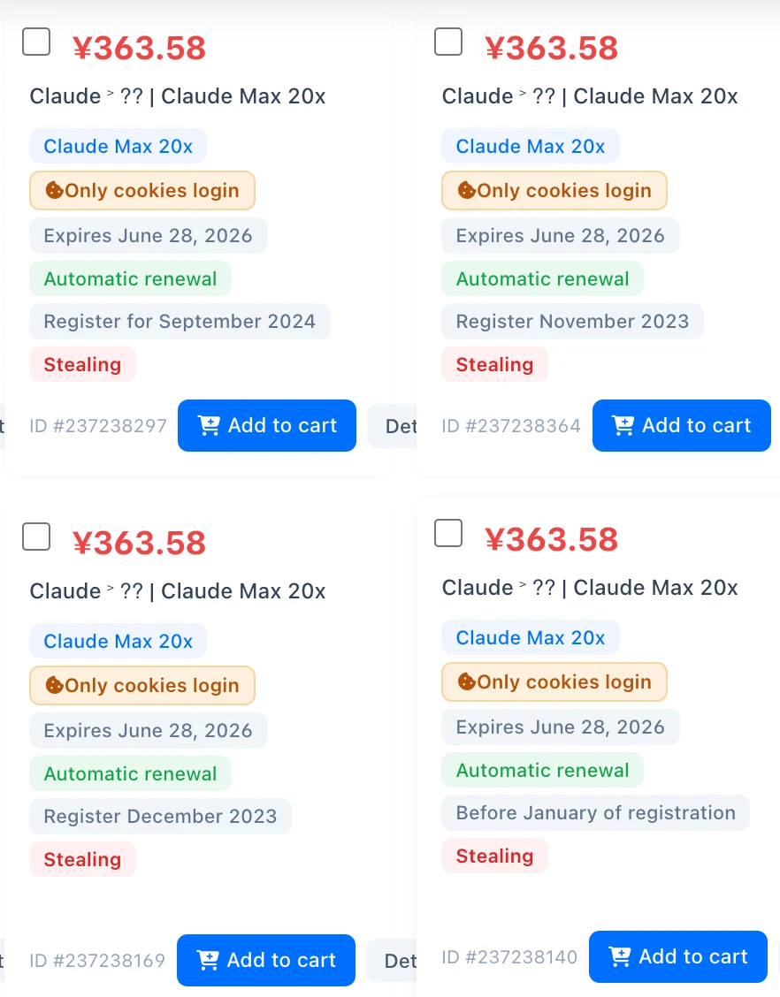This screenshot has height=997, width=780.
Task: Click Stealing tag in the December 2023 card
Action: [83, 860]
